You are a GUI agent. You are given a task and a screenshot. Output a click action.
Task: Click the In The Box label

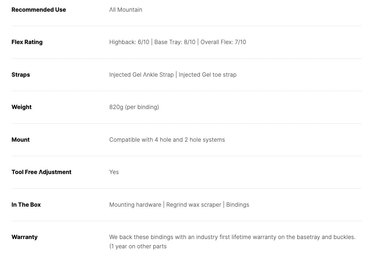(x=26, y=205)
